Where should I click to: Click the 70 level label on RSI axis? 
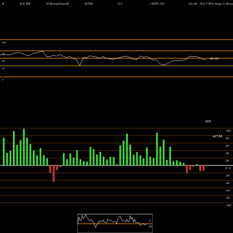3,54
